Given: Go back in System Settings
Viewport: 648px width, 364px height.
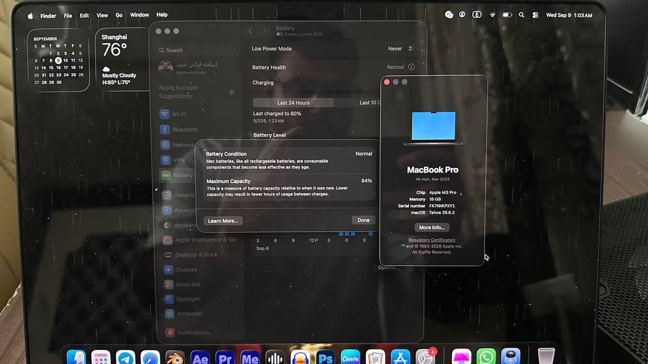Looking at the screenshot, I should [250, 31].
